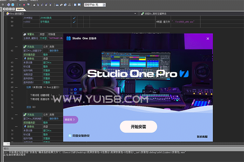Close the Studio One installer with X
This screenshot has height=162, width=244.
208,38
